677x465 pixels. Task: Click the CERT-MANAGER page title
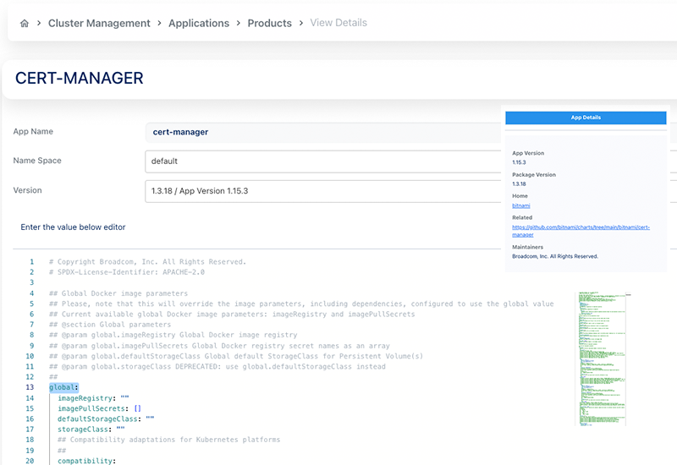pyautogui.click(x=79, y=78)
